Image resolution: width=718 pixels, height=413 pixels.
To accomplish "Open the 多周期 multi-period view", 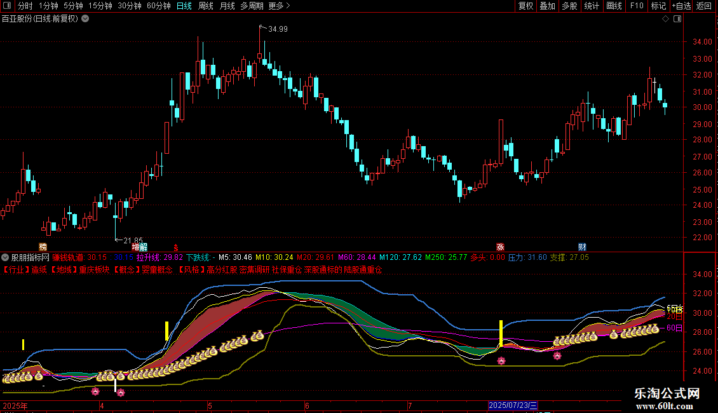I will click(x=252, y=6).
